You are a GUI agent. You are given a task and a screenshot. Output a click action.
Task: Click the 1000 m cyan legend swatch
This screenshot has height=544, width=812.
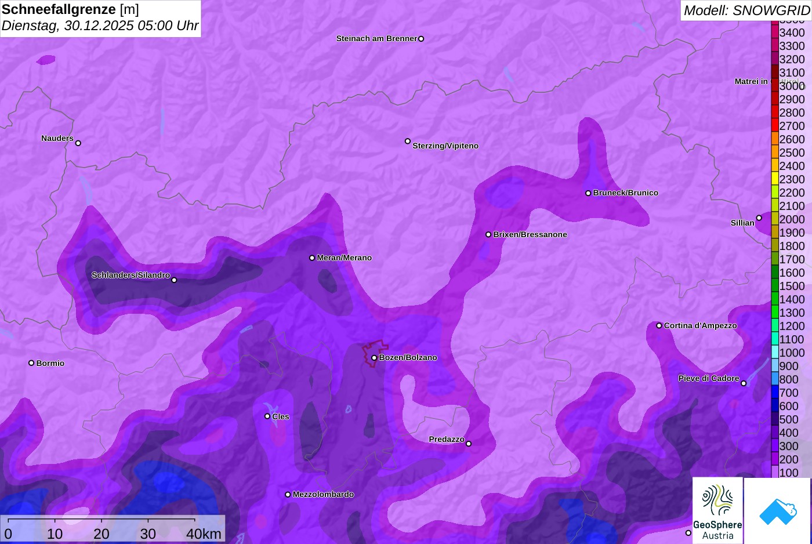point(775,352)
